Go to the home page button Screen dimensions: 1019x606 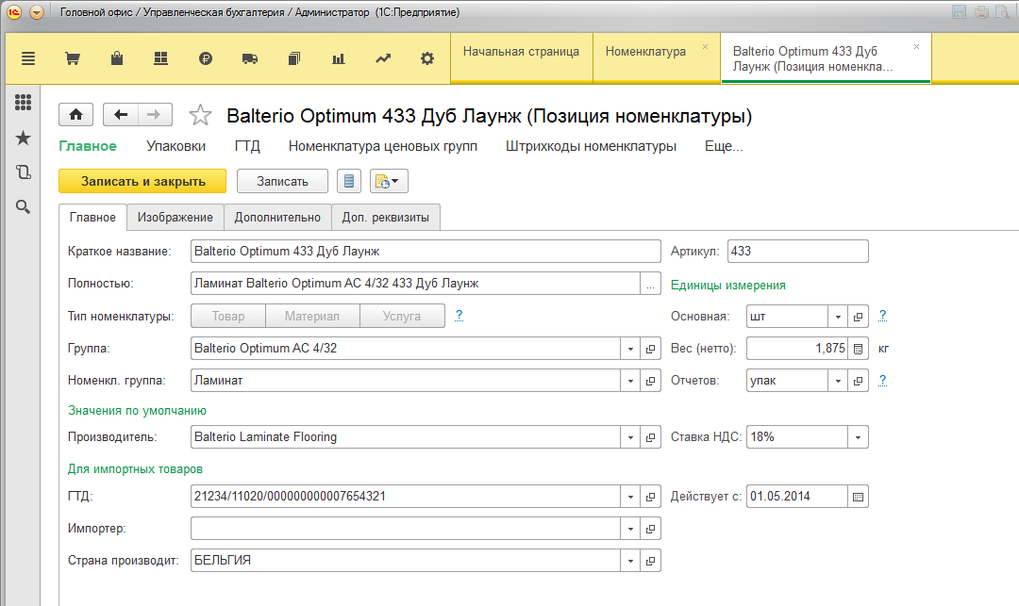[76, 115]
